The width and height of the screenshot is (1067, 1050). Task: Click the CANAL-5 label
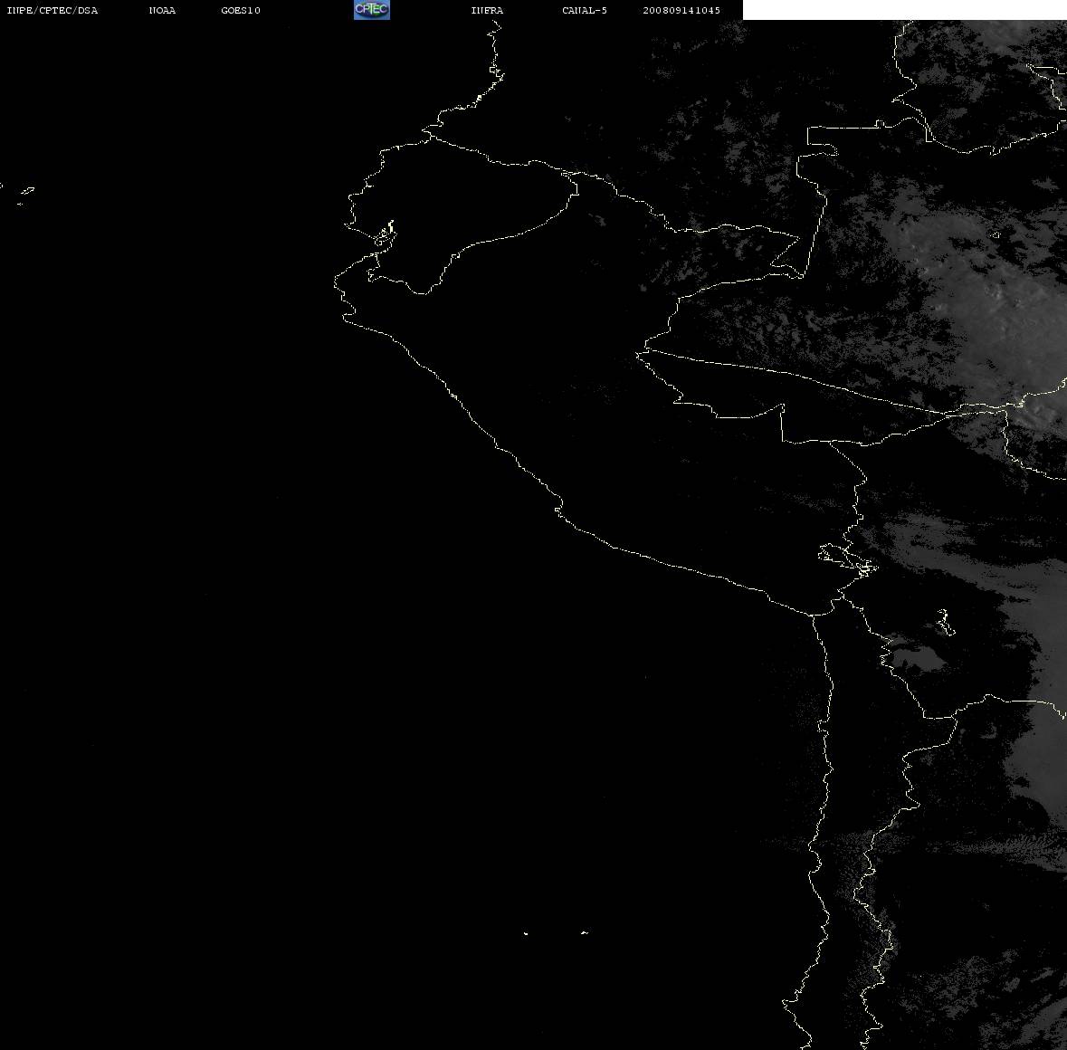585,10
